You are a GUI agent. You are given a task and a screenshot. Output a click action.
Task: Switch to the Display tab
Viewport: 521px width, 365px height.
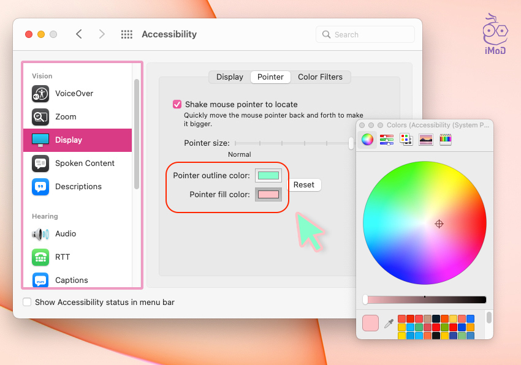(230, 77)
